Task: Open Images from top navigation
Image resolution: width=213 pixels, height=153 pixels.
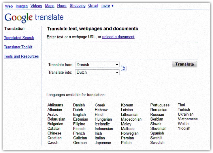Action: pos(22,6)
